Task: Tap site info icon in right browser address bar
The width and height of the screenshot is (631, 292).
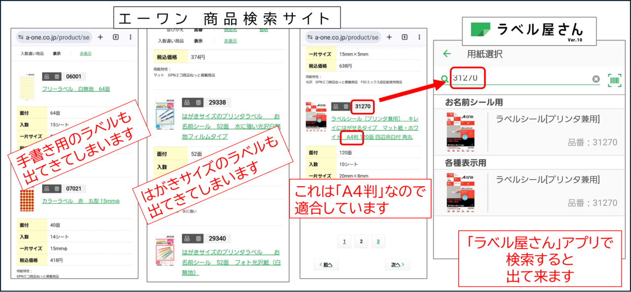Action: tap(309, 37)
